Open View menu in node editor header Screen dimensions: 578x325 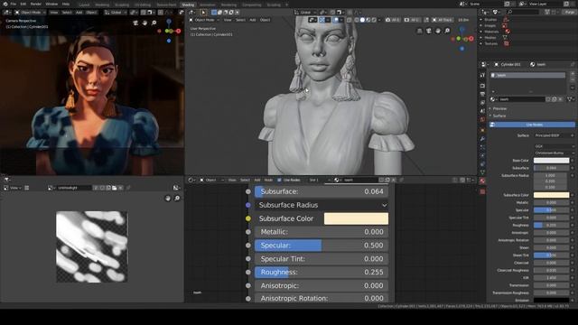[x=232, y=180]
